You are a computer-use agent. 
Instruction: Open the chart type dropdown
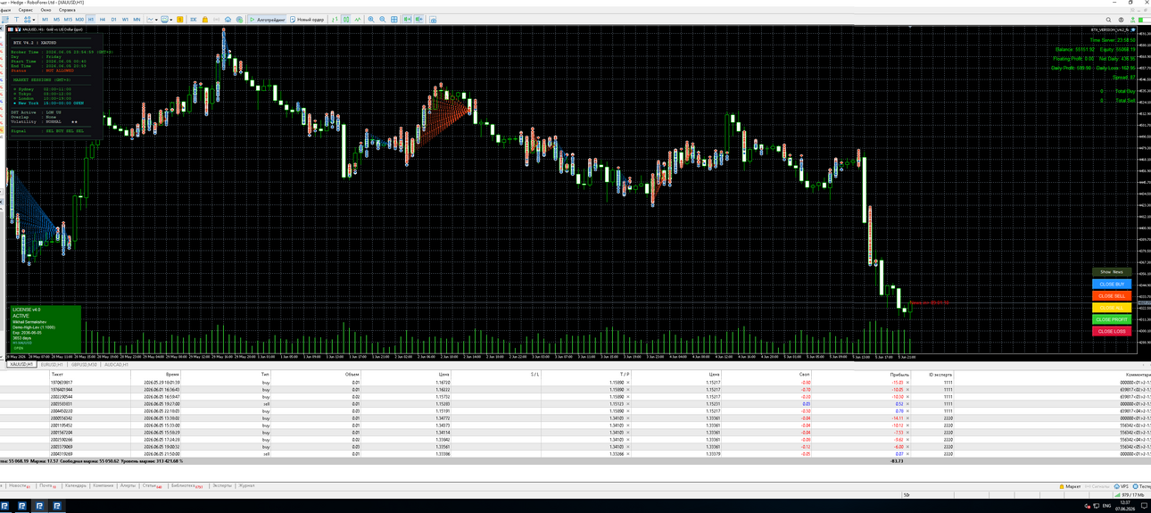(x=152, y=19)
